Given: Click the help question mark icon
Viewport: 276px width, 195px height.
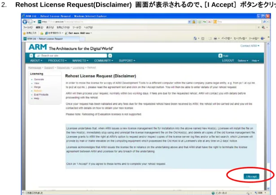Looking at the screenshot, I should point(262,38).
